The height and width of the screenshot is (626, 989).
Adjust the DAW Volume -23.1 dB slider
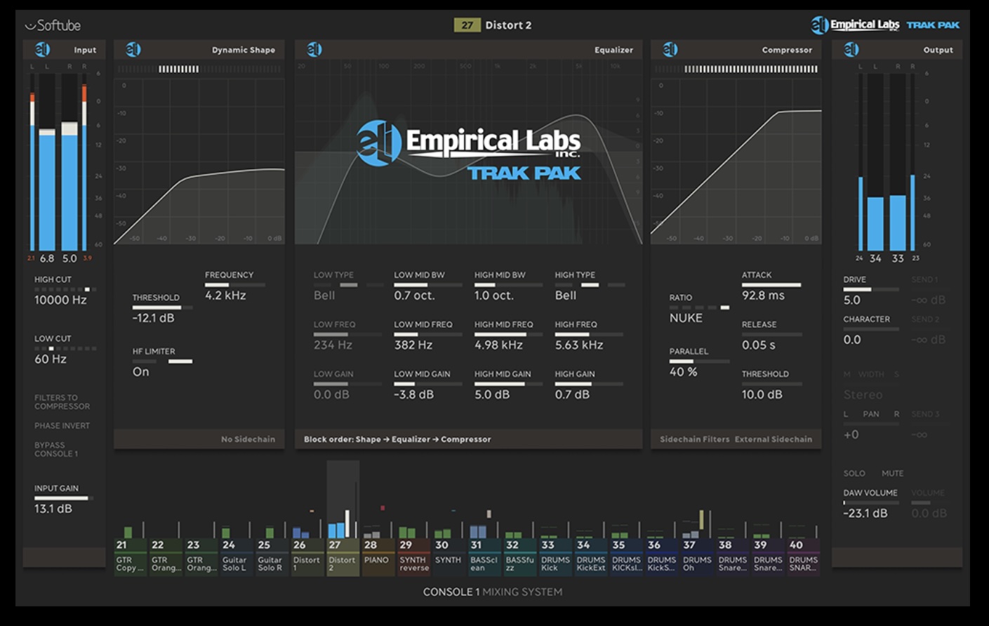(x=871, y=502)
